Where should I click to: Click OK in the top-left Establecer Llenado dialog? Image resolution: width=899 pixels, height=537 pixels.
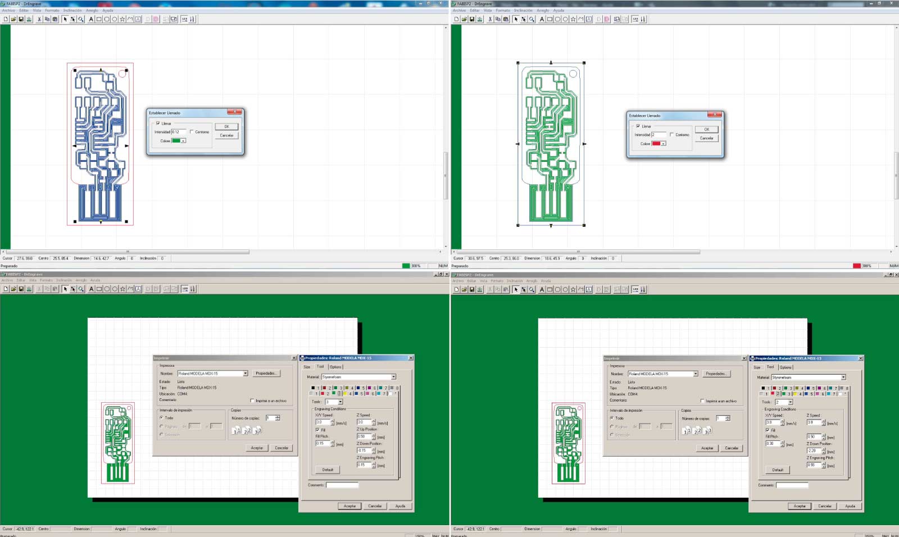tap(226, 127)
